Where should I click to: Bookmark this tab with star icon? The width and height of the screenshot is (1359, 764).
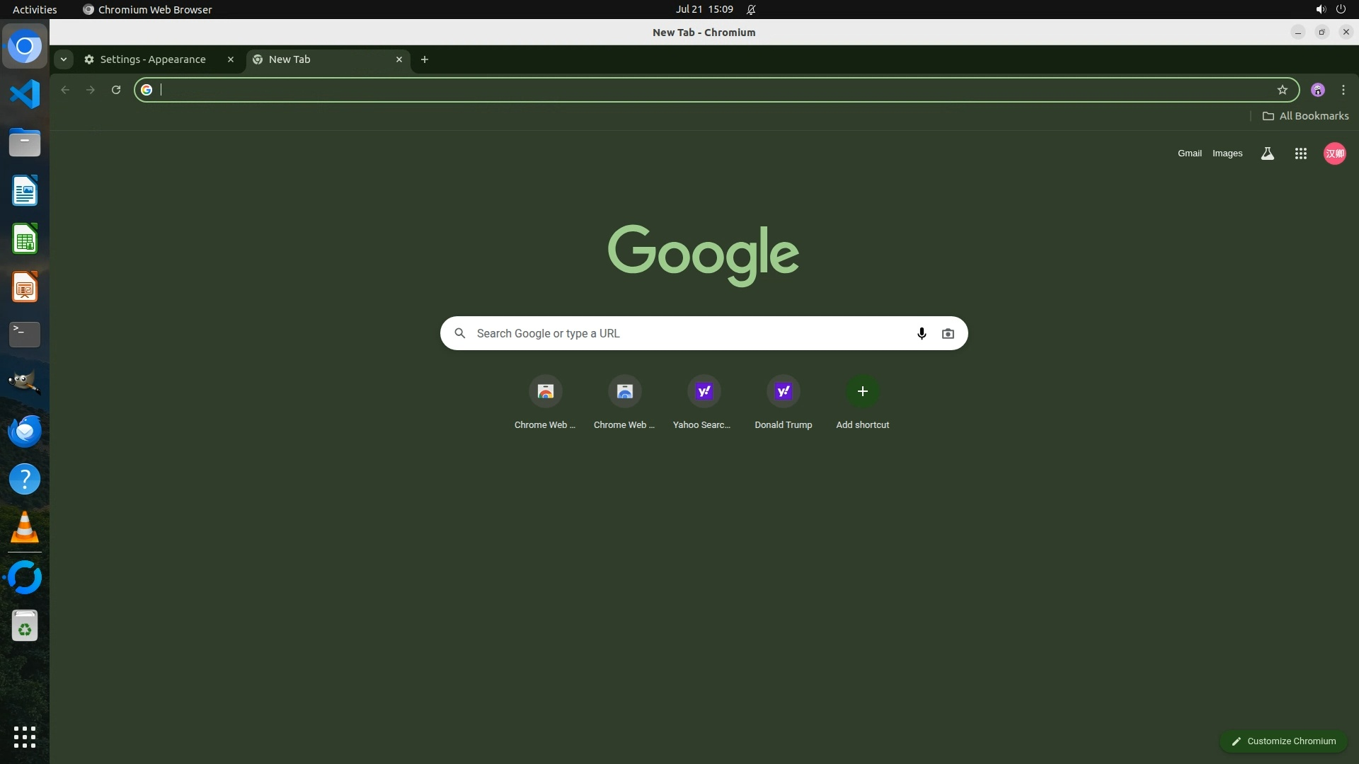point(1282,90)
